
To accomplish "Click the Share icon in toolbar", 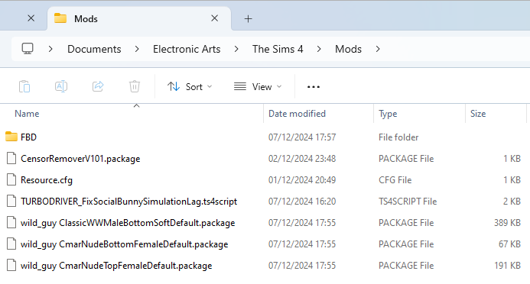I will click(x=98, y=87).
